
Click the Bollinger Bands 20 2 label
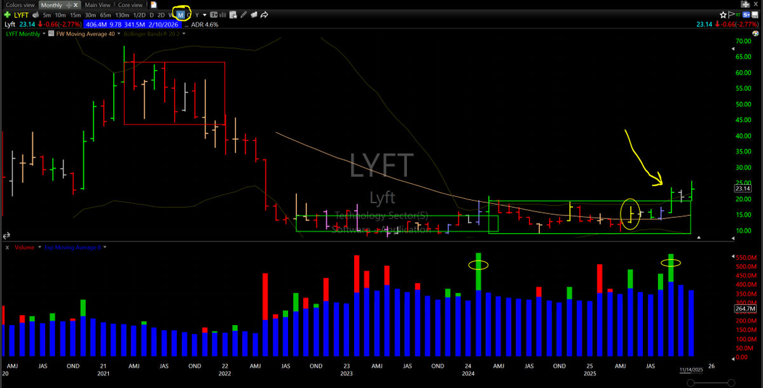151,34
